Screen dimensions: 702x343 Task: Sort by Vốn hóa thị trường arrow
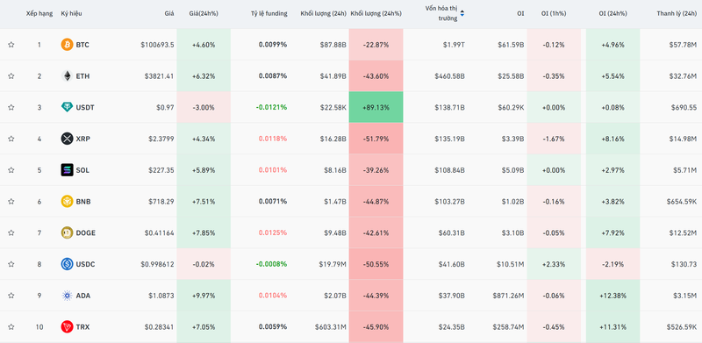tap(462, 13)
